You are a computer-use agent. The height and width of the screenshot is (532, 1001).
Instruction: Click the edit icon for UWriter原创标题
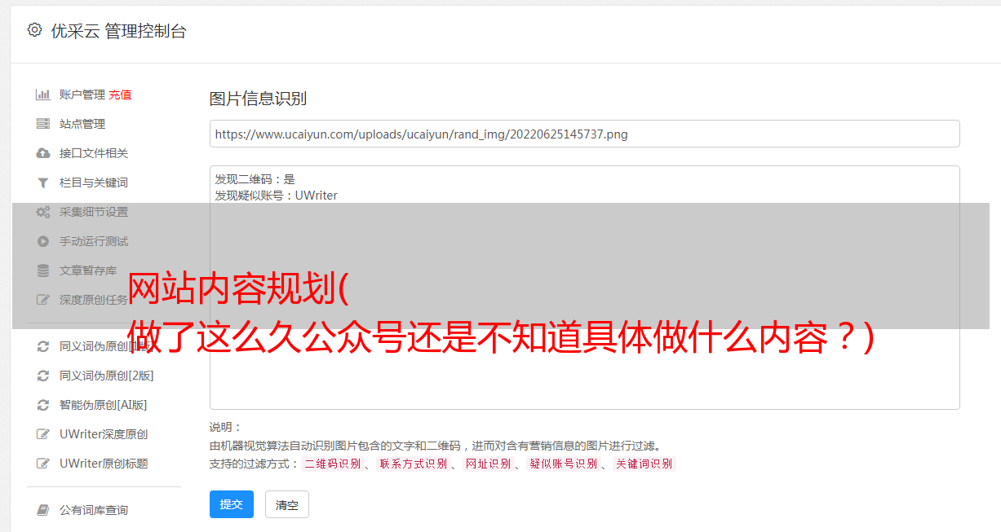[x=43, y=464]
